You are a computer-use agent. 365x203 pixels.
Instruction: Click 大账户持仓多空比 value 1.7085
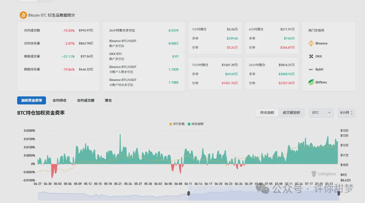click(x=173, y=83)
